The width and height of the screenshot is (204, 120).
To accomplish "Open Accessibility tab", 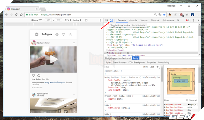I will pyautogui.click(x=164, y=63).
